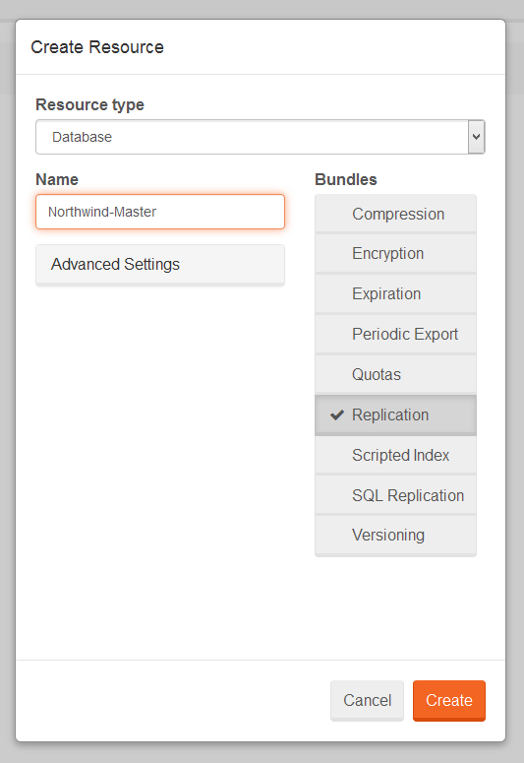Deselect the Replication bundle
524x763 pixels.
point(395,415)
